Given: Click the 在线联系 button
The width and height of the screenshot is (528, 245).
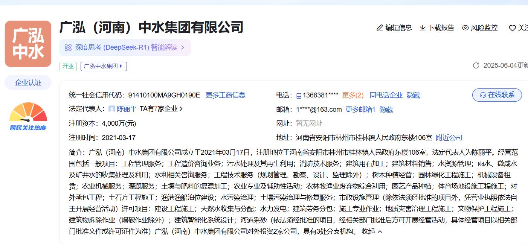Looking at the screenshot, I should [x=497, y=95].
